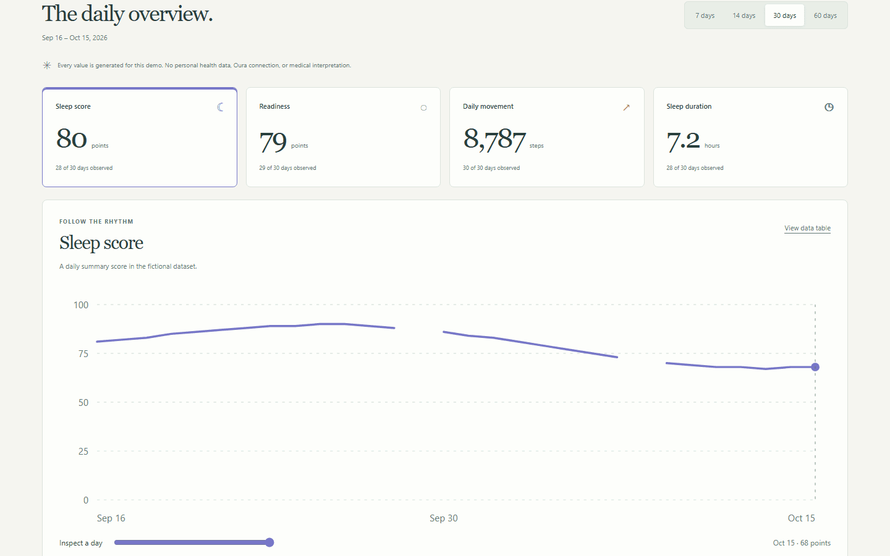This screenshot has height=556, width=890.
Task: Switch range to 14 days
Action: coord(744,15)
